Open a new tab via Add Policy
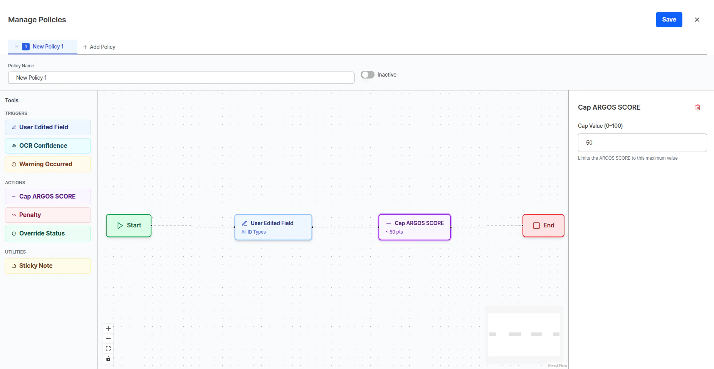Image resolution: width=714 pixels, height=369 pixels. (99, 47)
